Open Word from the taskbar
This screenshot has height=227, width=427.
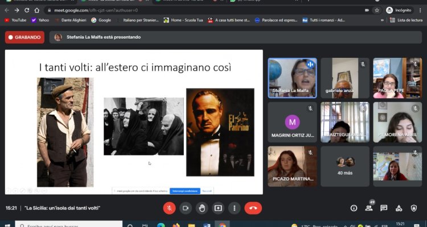coord(207,225)
